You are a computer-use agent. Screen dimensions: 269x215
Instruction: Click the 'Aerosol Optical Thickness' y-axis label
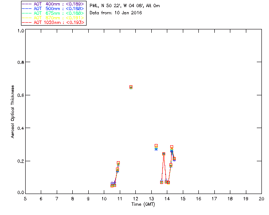(x=12, y=112)
